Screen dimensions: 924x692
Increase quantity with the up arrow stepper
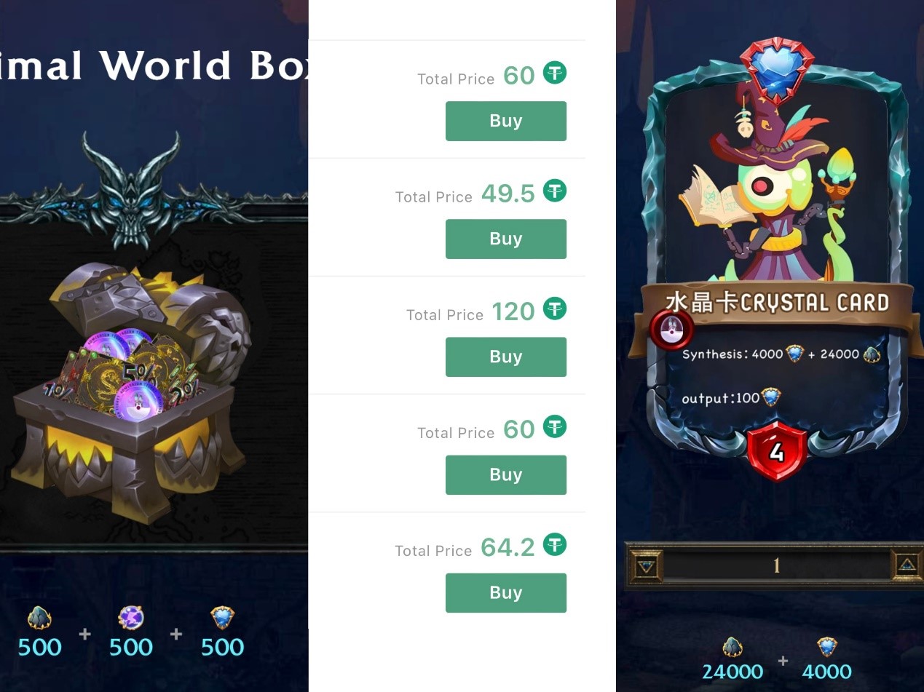point(906,565)
